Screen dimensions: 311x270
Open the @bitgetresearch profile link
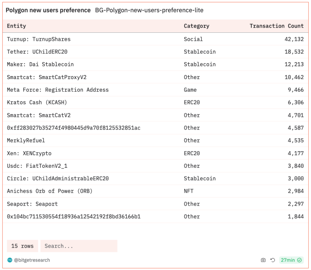(32, 260)
